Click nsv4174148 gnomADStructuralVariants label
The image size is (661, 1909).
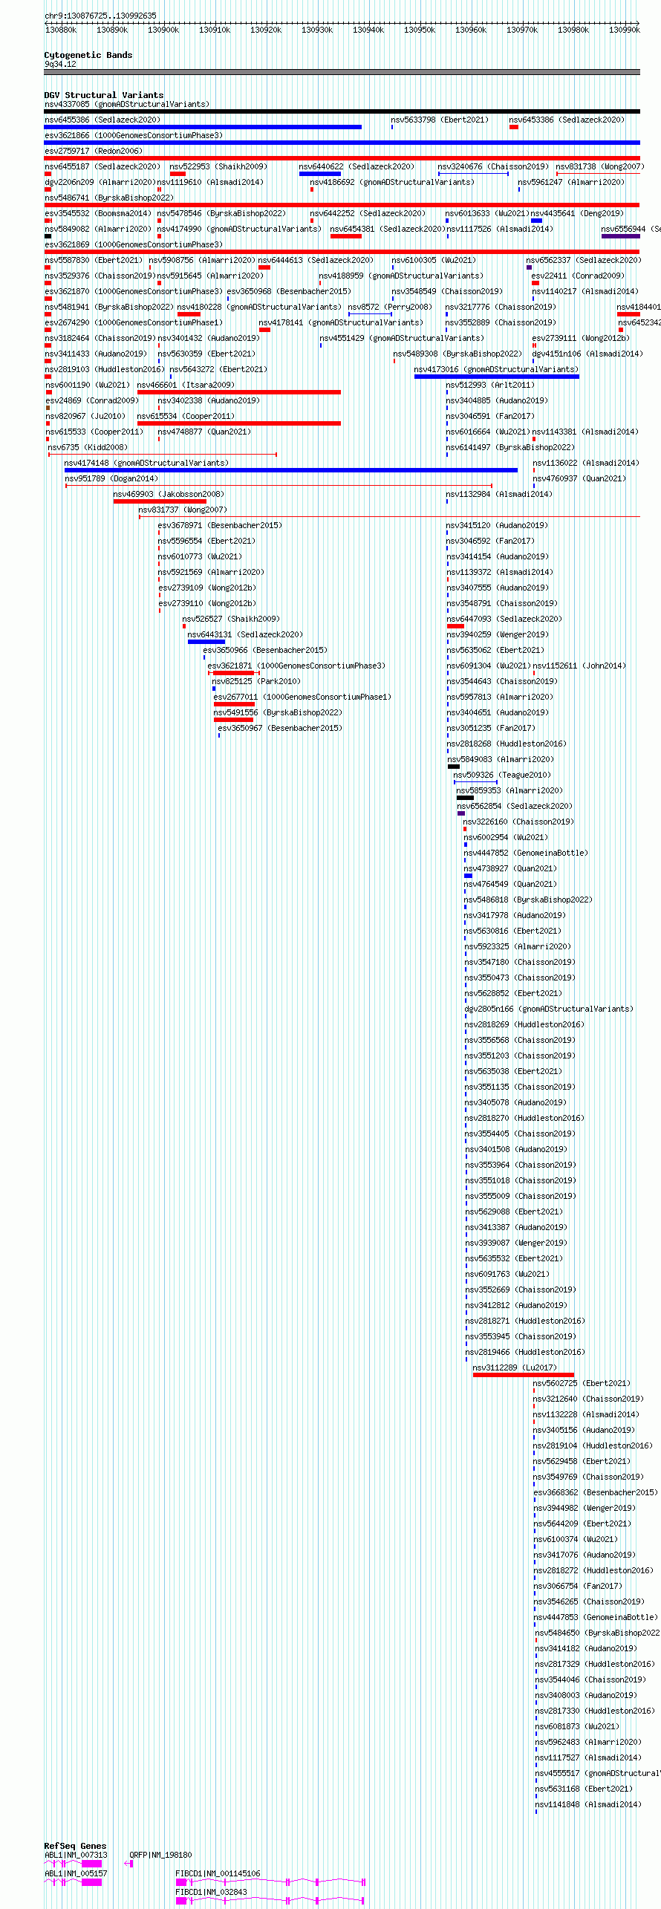146,463
